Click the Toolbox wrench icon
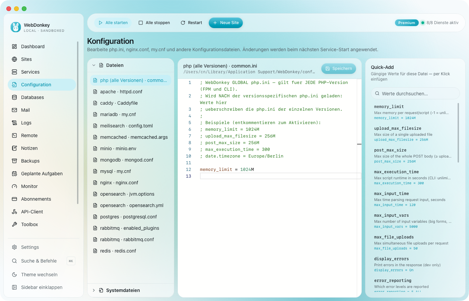Viewport: 469px width, 301px height. [14, 224]
